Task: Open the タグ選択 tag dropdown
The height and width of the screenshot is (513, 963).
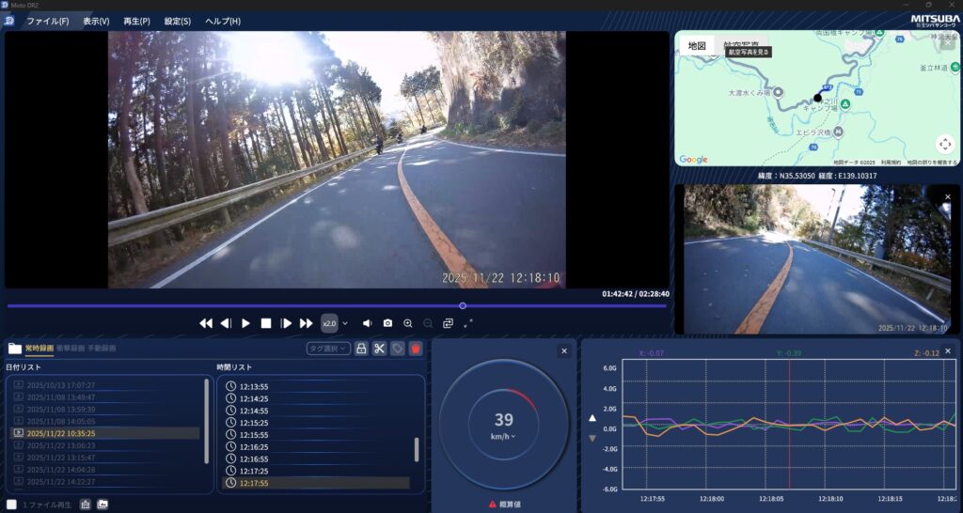Action: pyautogui.click(x=327, y=349)
